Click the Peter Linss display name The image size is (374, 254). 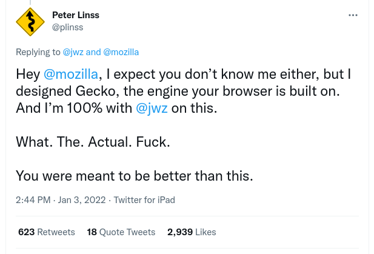click(x=76, y=15)
